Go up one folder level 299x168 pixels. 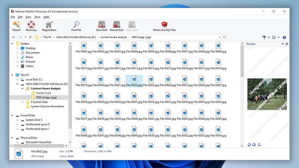point(30,37)
